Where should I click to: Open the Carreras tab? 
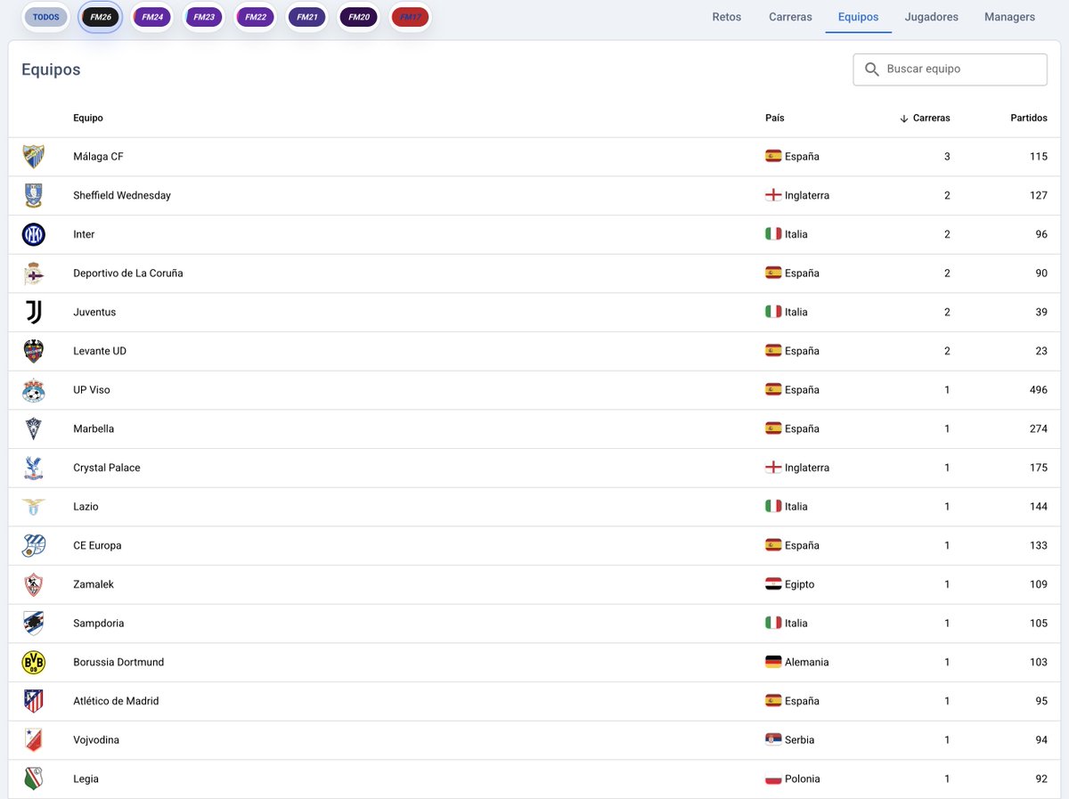790,17
